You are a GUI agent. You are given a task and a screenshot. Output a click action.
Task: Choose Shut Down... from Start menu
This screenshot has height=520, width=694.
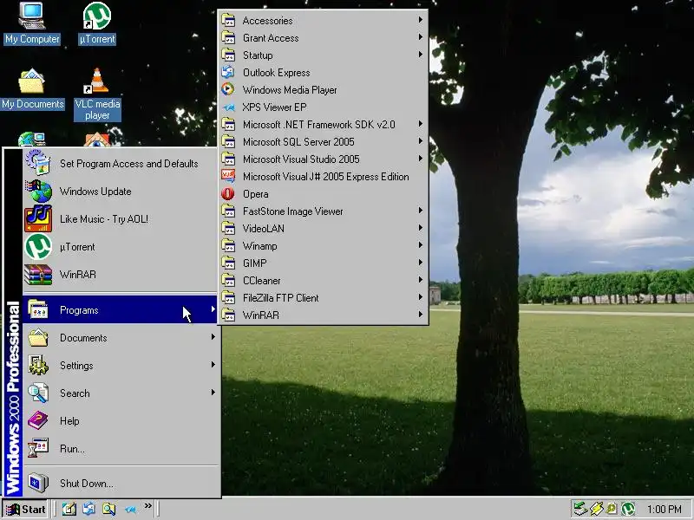[120, 483]
